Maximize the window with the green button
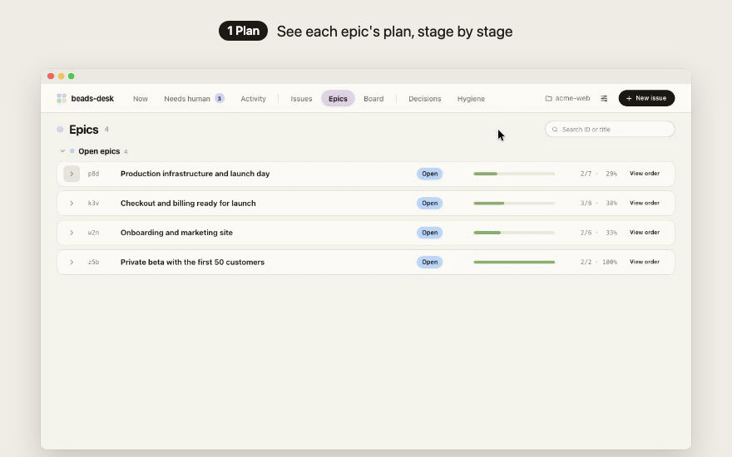Image resolution: width=732 pixels, height=457 pixels. (x=72, y=76)
